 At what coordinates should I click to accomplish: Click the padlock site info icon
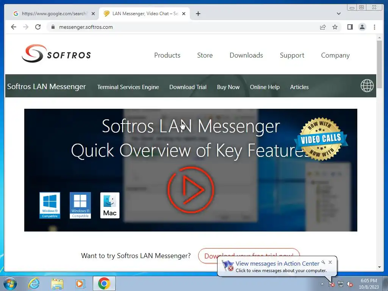53,27
